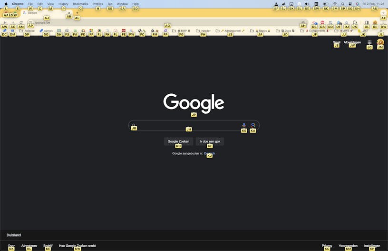Open the Wi-Fi menu bar icon

(x=335, y=4)
